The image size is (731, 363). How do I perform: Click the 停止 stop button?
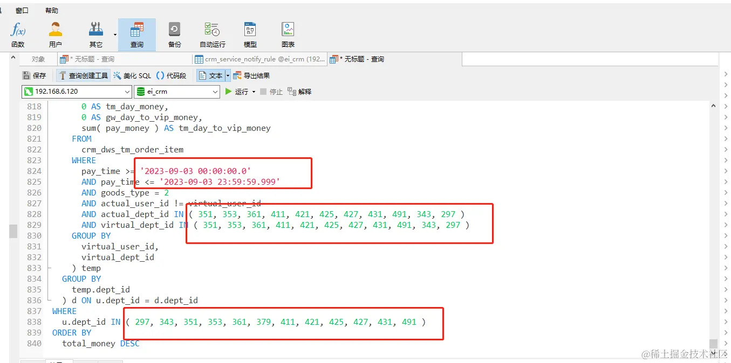(x=271, y=92)
